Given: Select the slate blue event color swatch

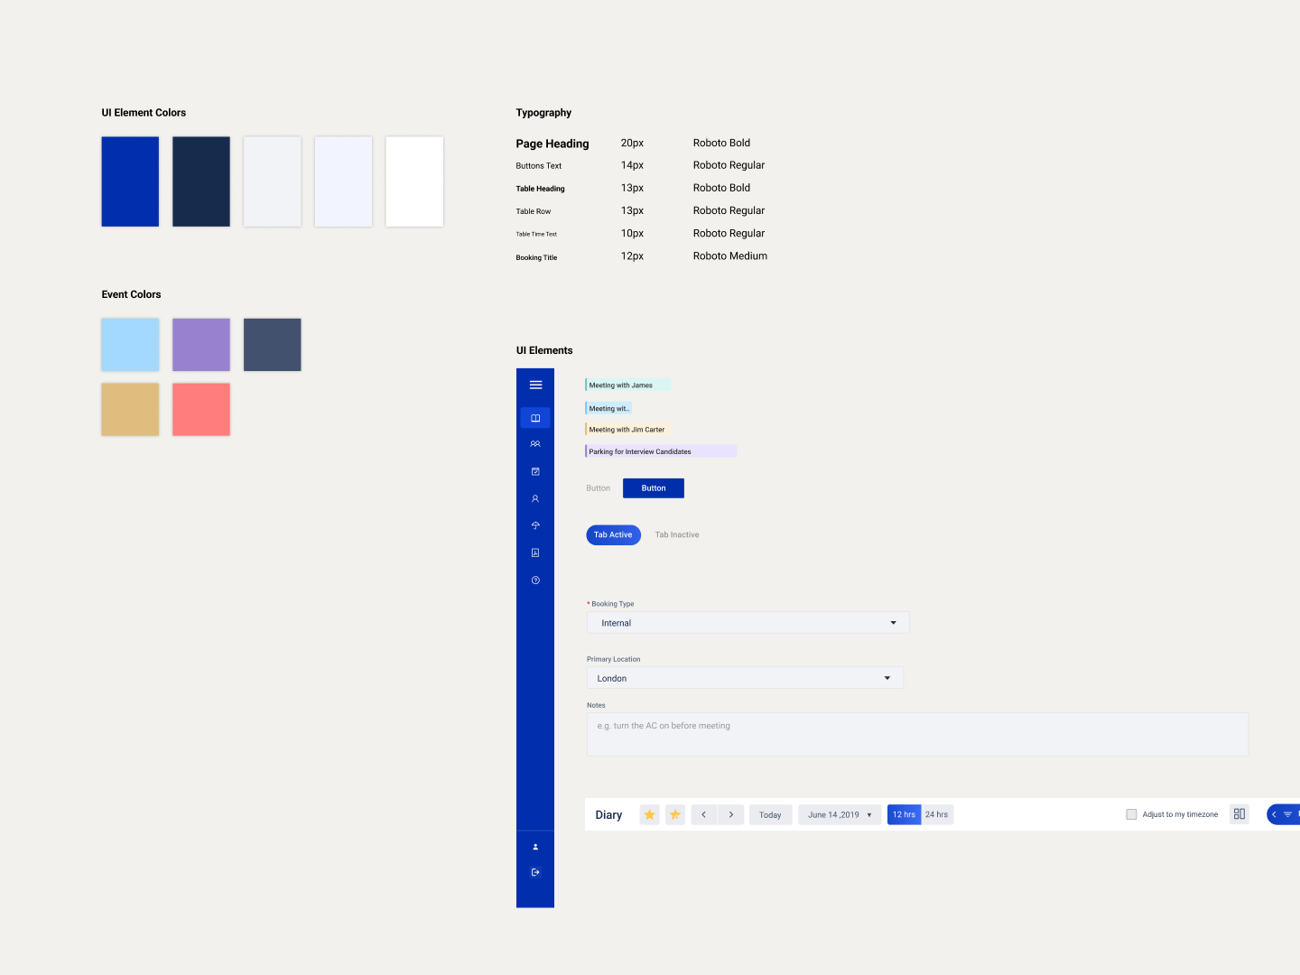Looking at the screenshot, I should click(x=272, y=345).
